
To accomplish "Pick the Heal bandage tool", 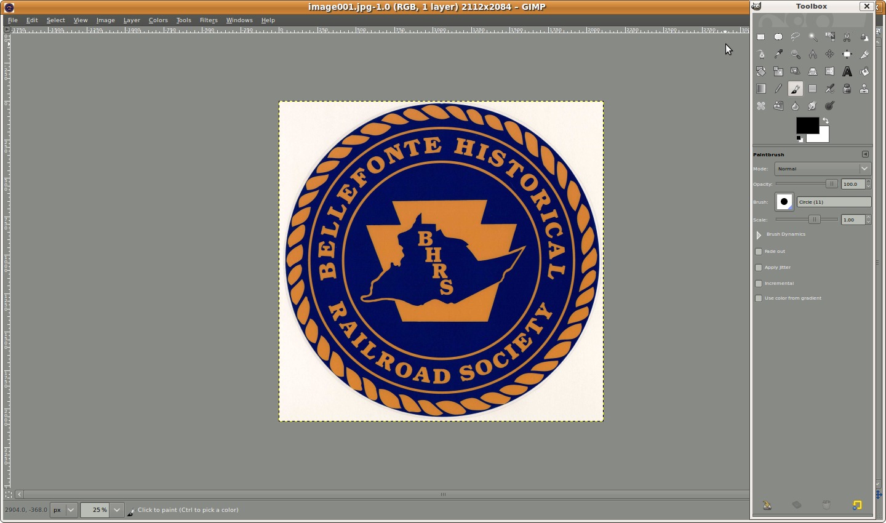I will [761, 106].
